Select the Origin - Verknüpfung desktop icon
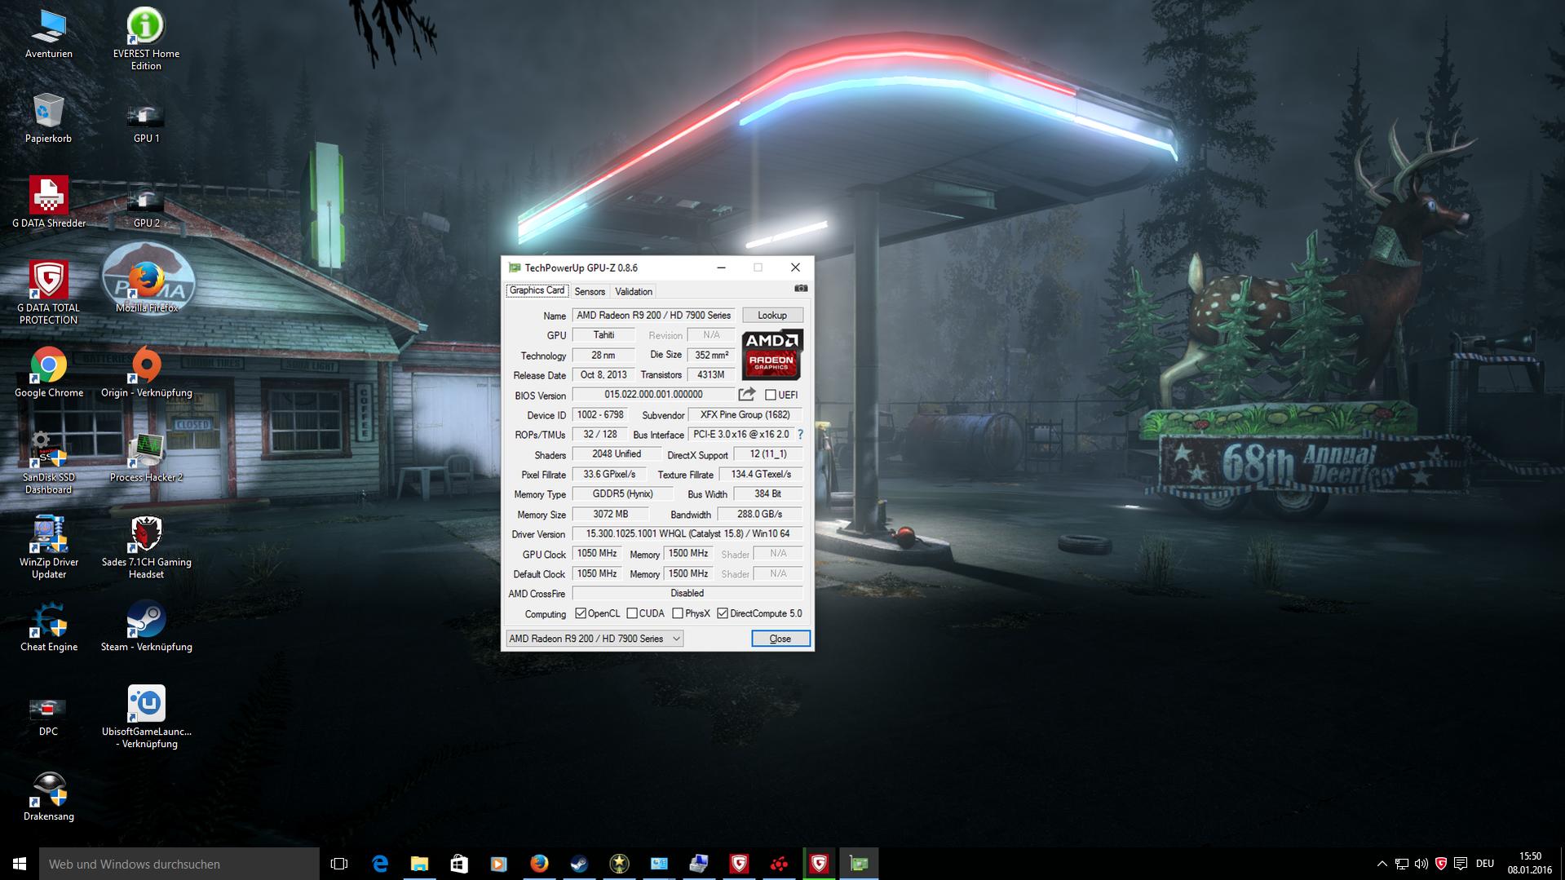This screenshot has width=1565, height=880. pyautogui.click(x=146, y=373)
